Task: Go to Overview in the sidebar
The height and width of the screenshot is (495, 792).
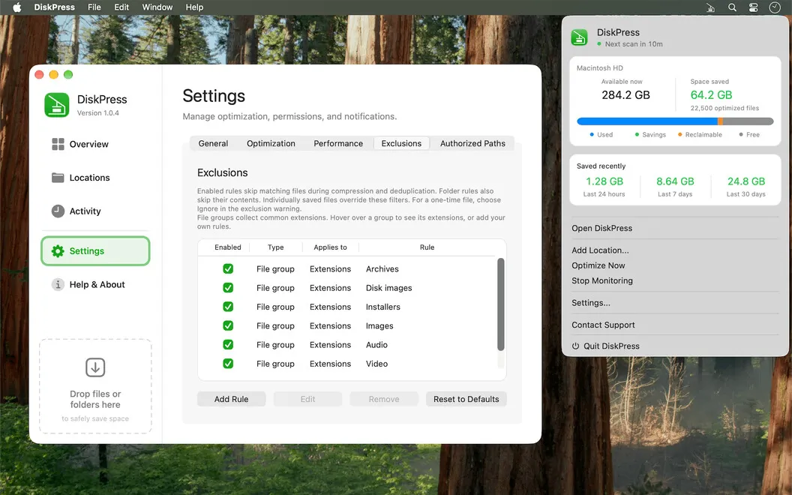Action: click(x=95, y=144)
